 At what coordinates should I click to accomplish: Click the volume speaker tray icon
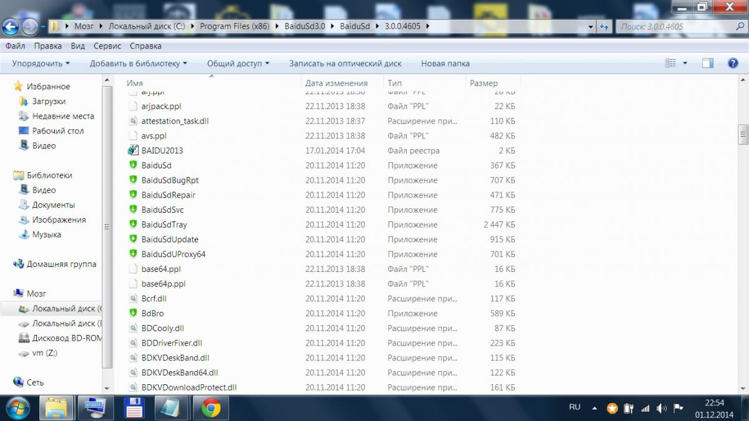pos(662,409)
